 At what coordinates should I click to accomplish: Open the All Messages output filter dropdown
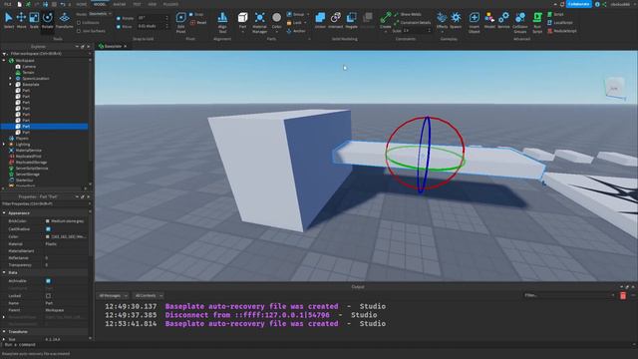point(113,295)
